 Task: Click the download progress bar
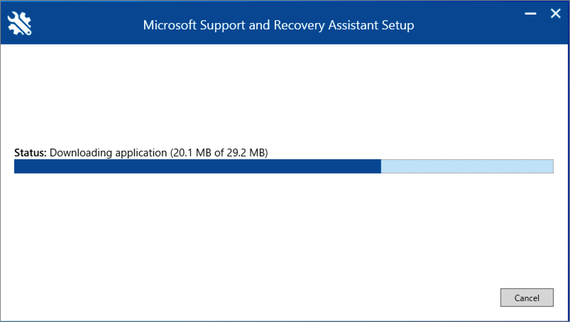pyautogui.click(x=284, y=166)
